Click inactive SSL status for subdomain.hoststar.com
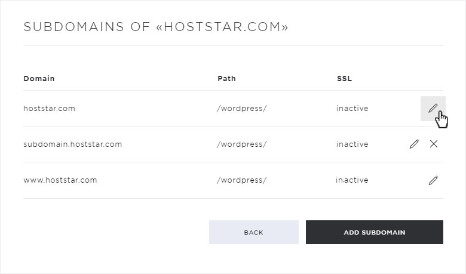The image size is (466, 274). [352, 144]
